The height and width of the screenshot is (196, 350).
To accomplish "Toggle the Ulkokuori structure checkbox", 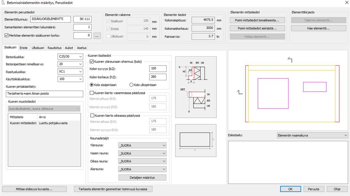I will pos(108,36).
